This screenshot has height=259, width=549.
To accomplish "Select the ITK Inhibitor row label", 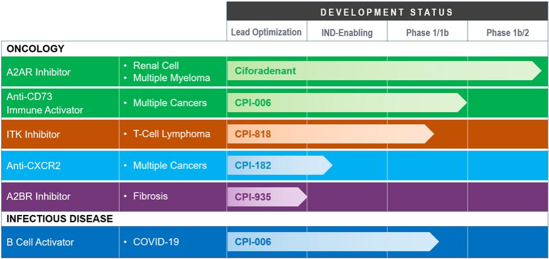I will (33, 134).
